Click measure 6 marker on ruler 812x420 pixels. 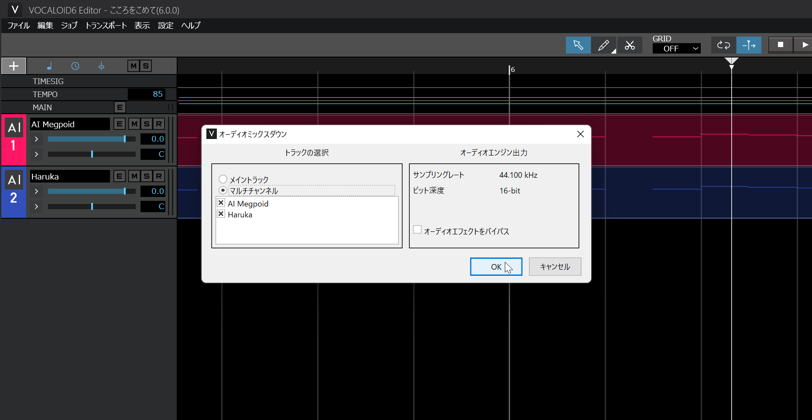click(512, 69)
